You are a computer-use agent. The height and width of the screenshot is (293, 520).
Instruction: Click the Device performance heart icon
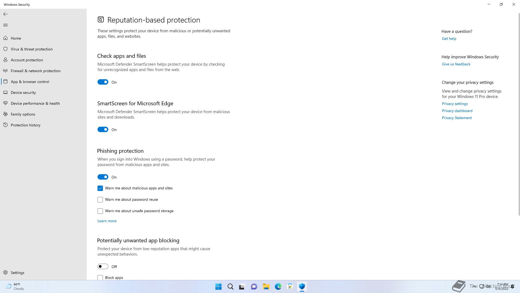click(x=5, y=103)
